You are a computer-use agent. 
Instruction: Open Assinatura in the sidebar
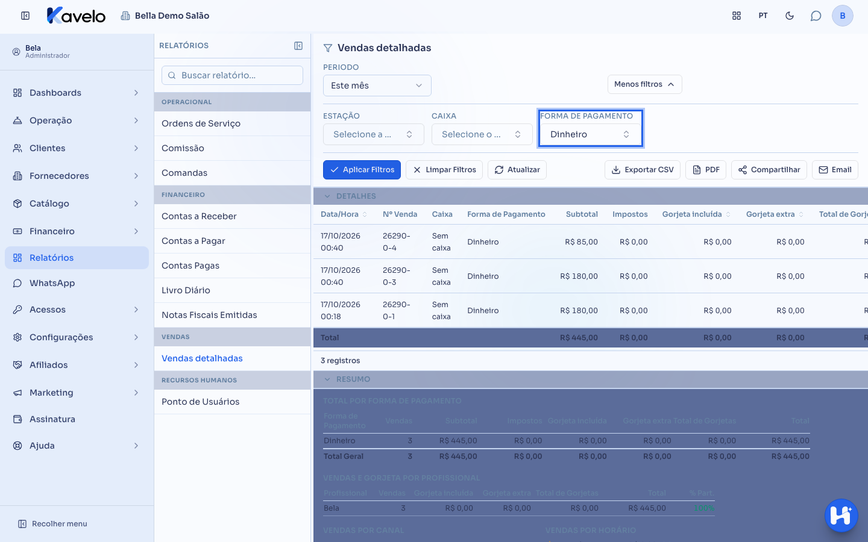pyautogui.click(x=77, y=419)
